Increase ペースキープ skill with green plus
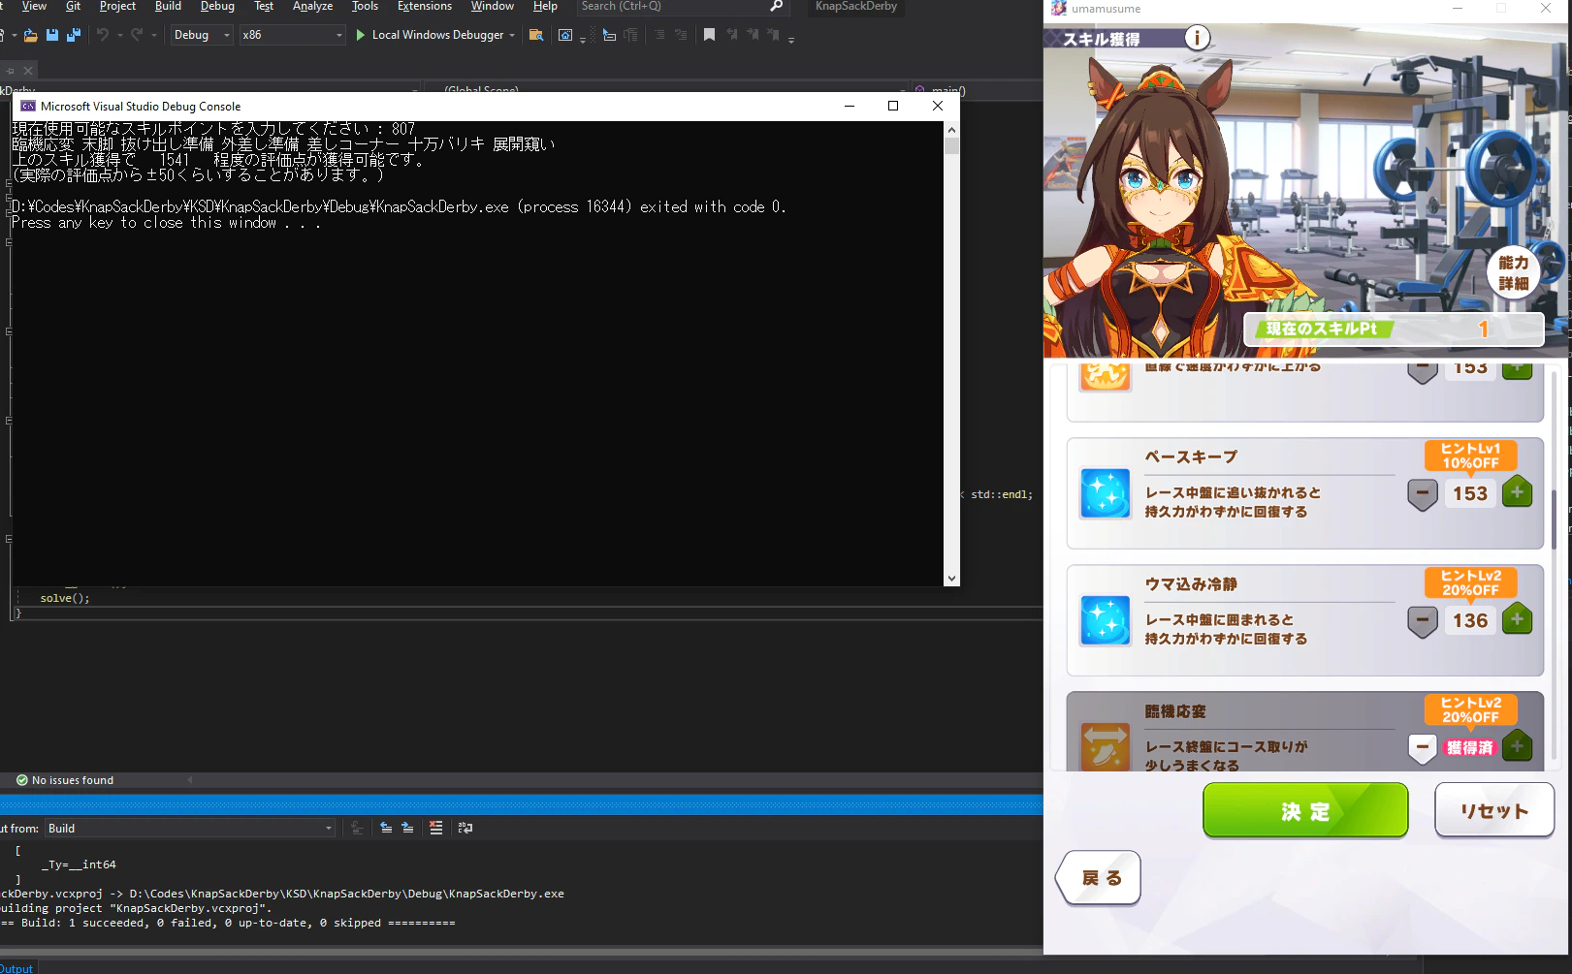Screen dimensions: 1572x974 [x=1518, y=493]
